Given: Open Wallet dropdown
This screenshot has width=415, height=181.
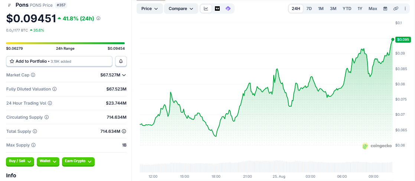Looking at the screenshot, I should [48, 161].
